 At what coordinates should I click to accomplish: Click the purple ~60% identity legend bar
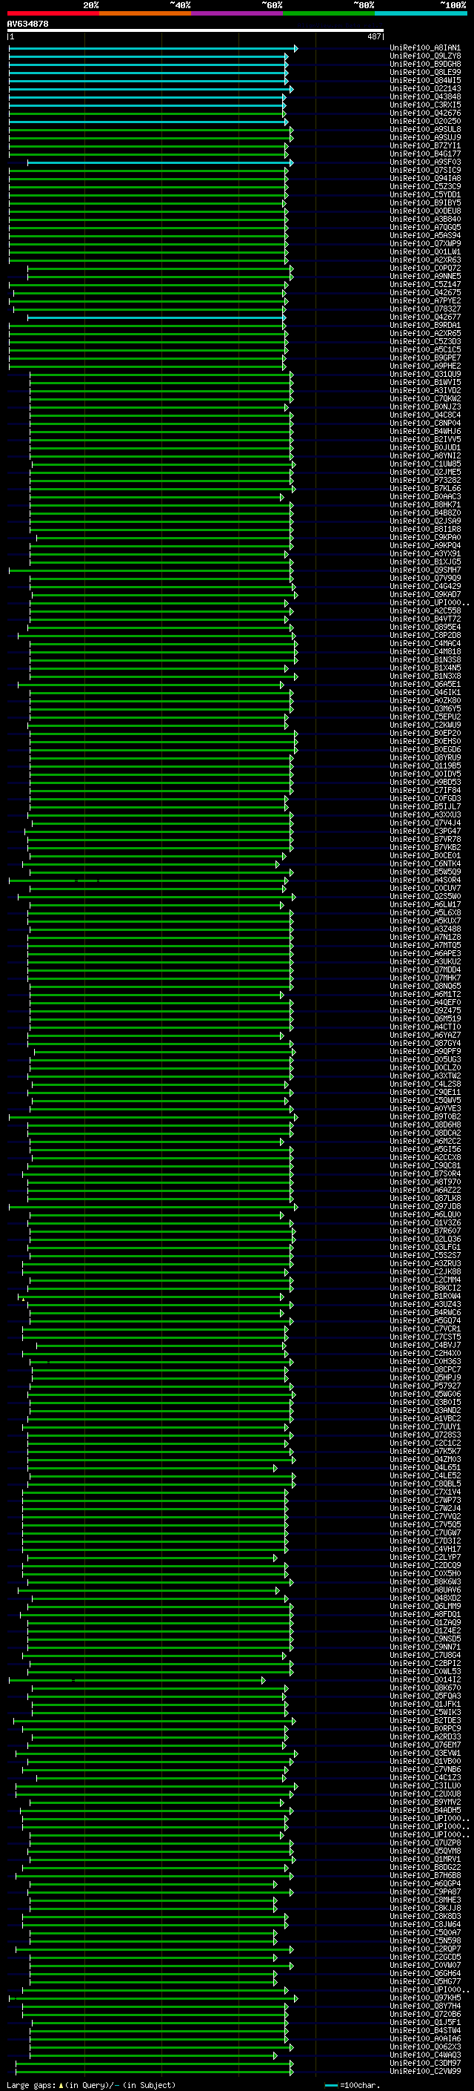(x=236, y=13)
